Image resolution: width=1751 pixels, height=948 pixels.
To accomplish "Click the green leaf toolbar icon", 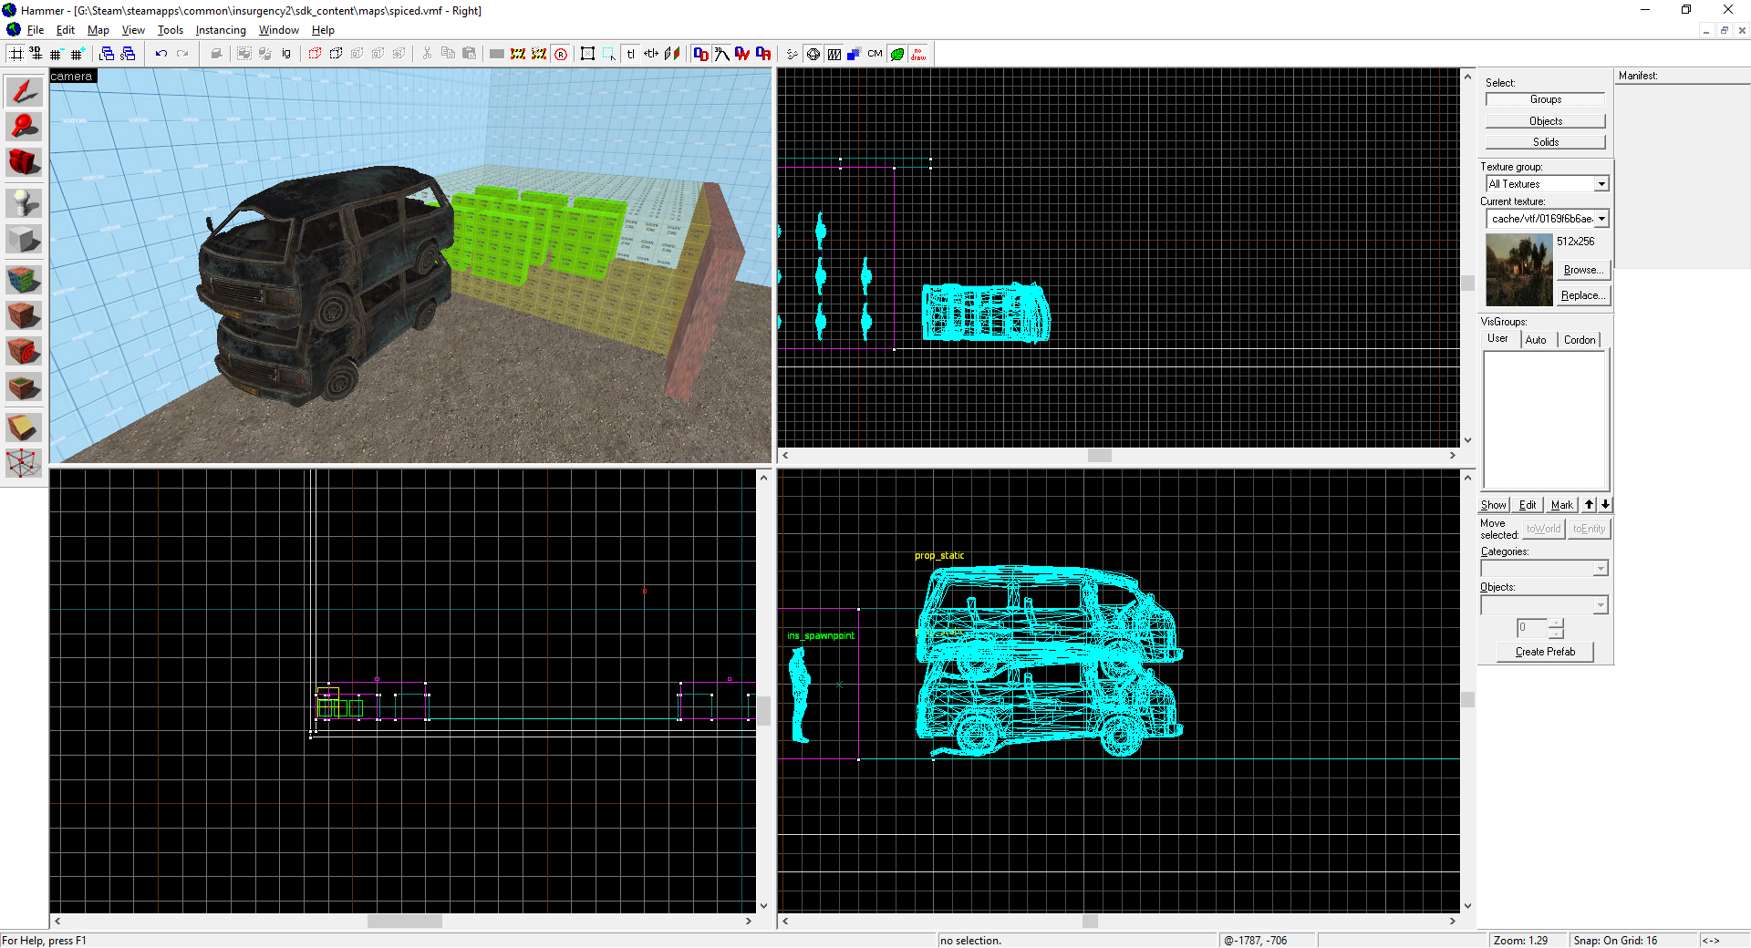I will [897, 54].
